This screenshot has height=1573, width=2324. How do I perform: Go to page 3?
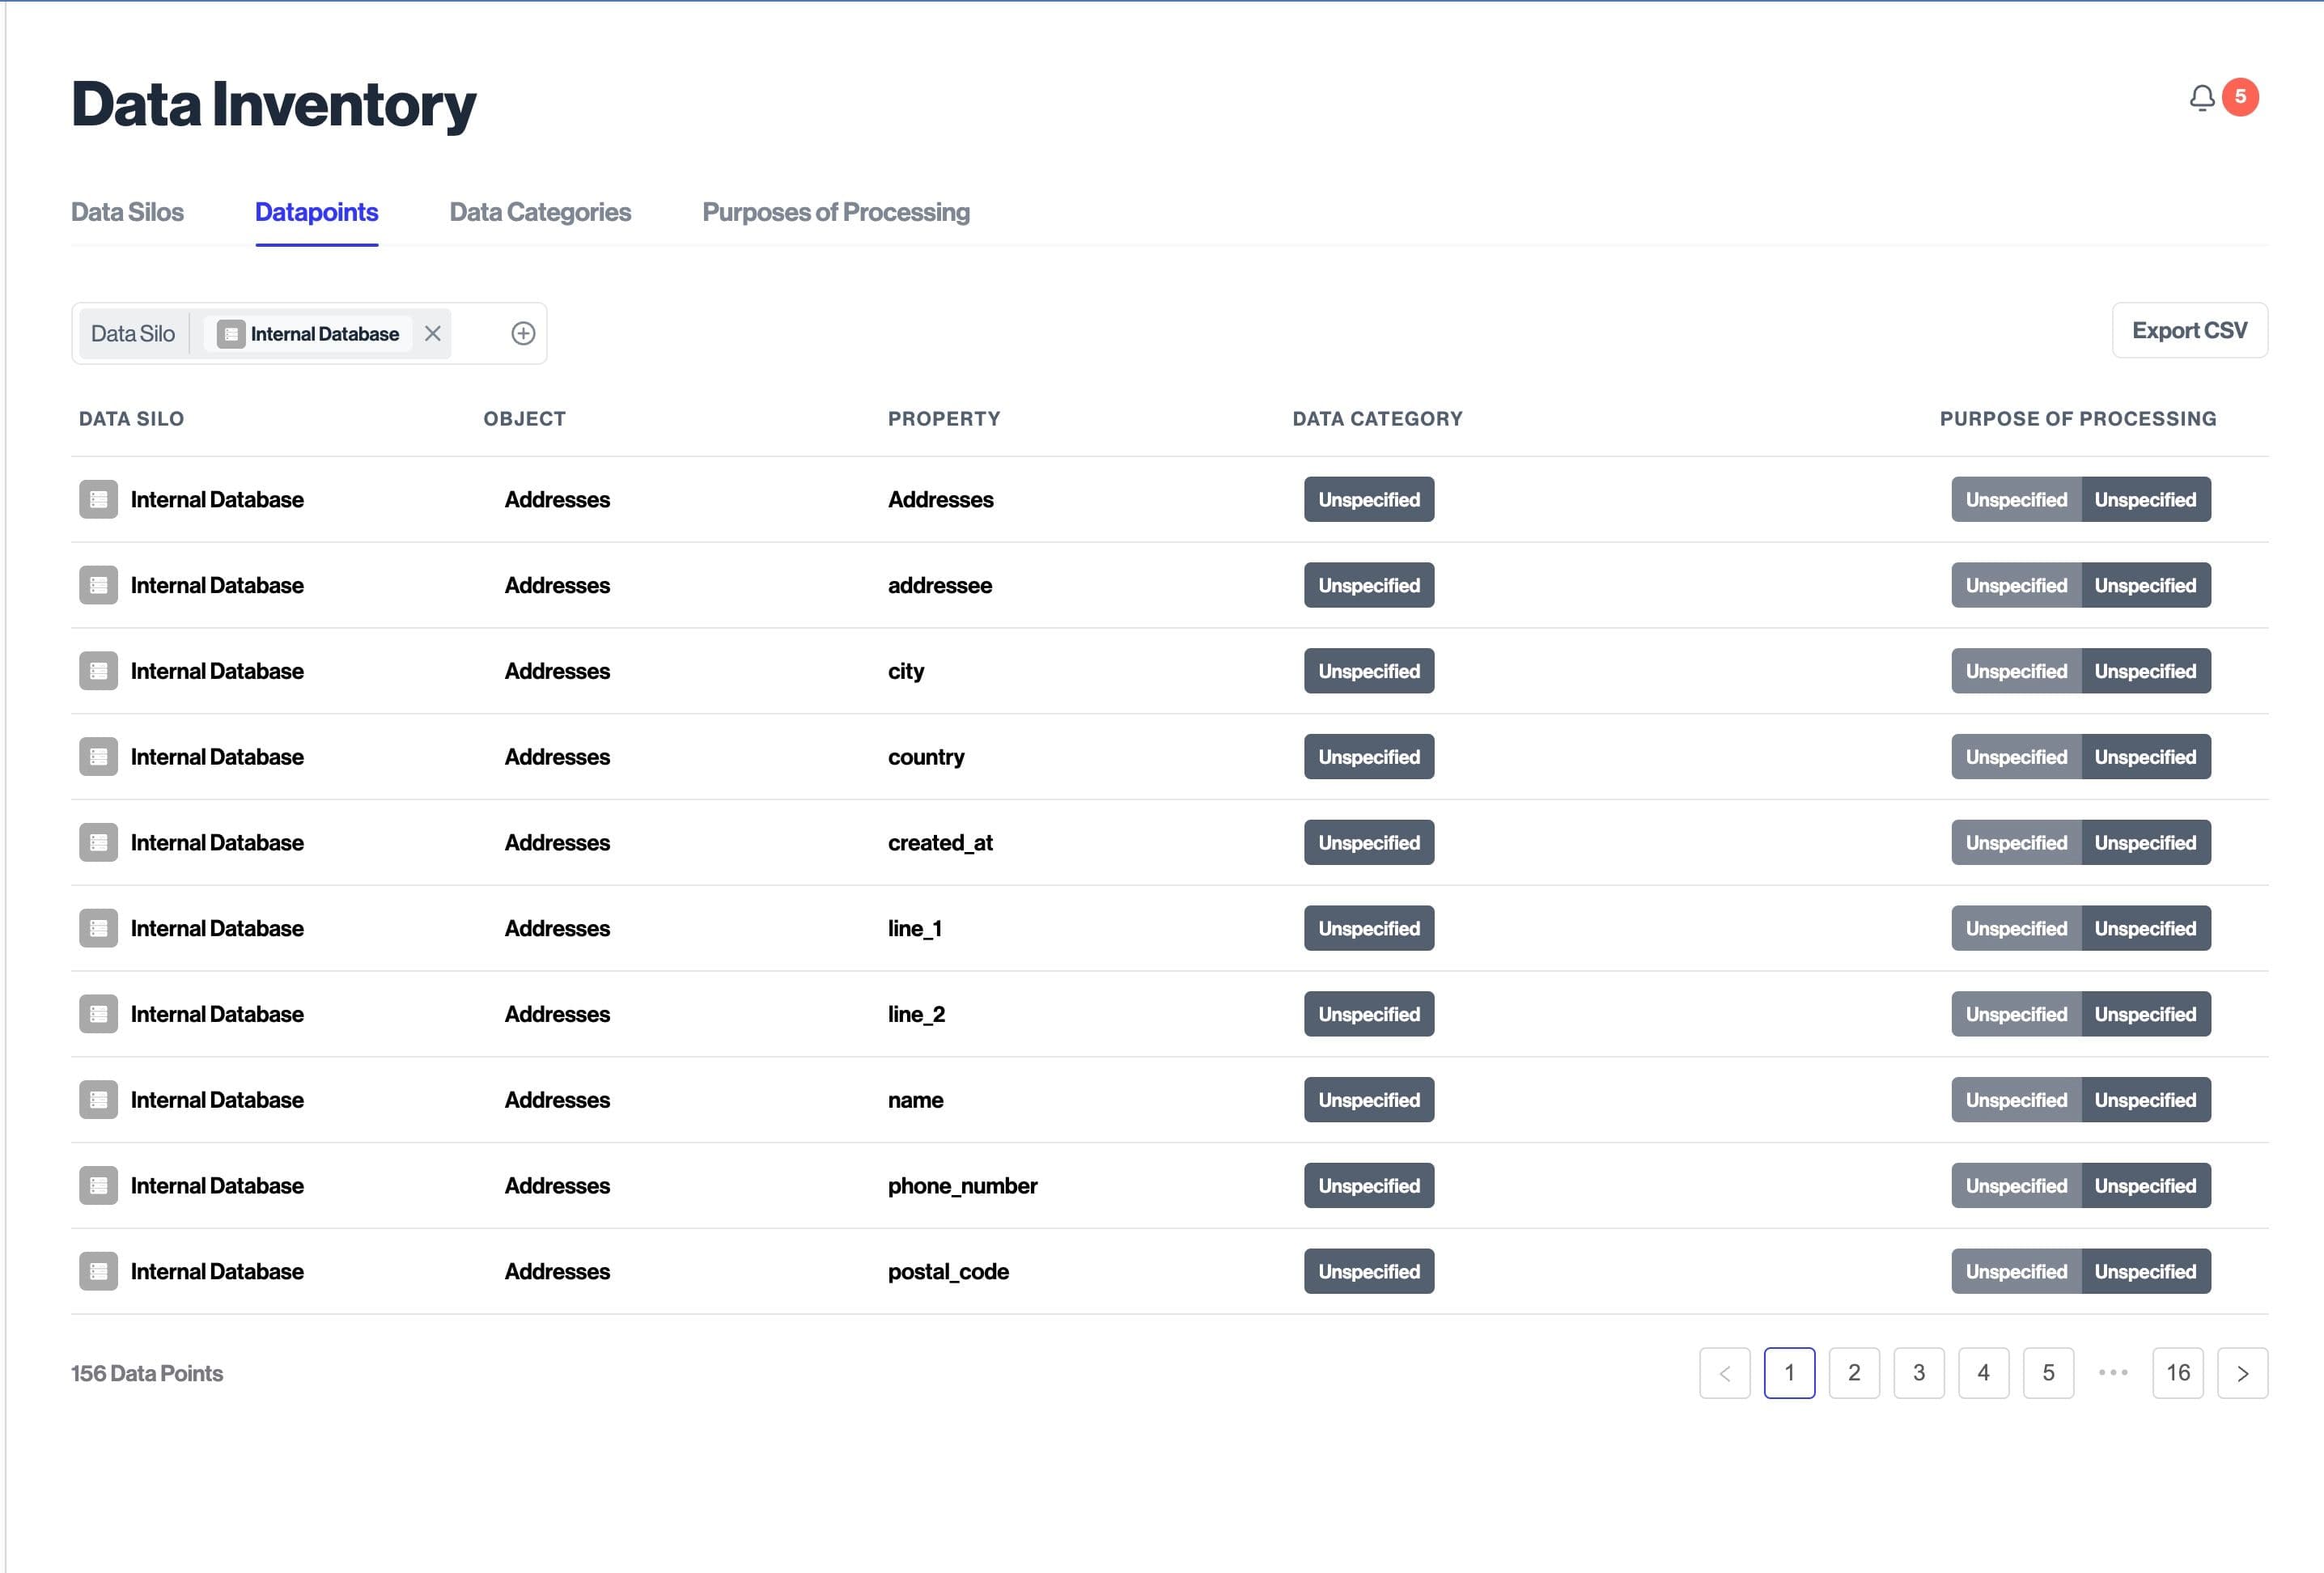(1918, 1373)
